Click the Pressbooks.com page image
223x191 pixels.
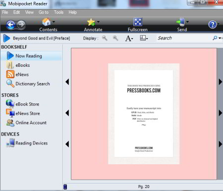144,114
